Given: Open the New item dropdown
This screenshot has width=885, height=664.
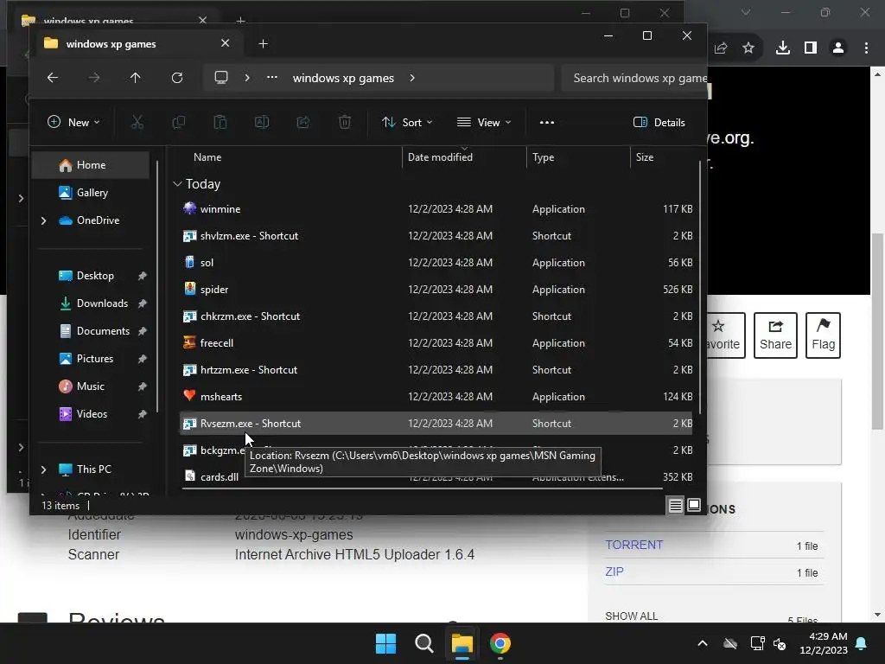Looking at the screenshot, I should [74, 122].
